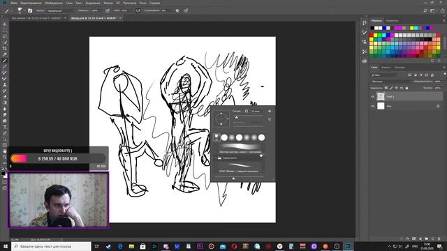The image size is (447, 251).
Task: Expand the Сухие кисти brush folder
Action: (x=216, y=158)
